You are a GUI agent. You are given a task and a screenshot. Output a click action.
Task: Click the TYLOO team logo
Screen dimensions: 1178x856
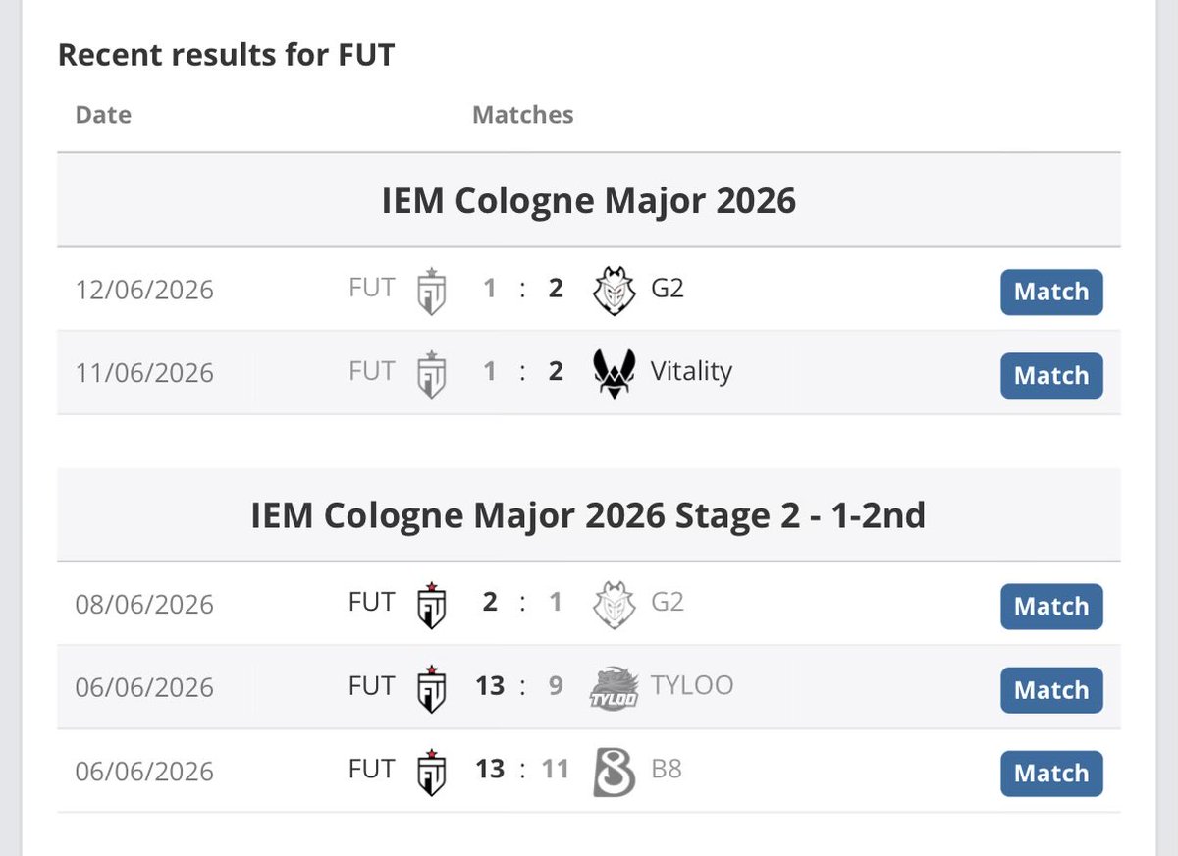[x=614, y=687]
